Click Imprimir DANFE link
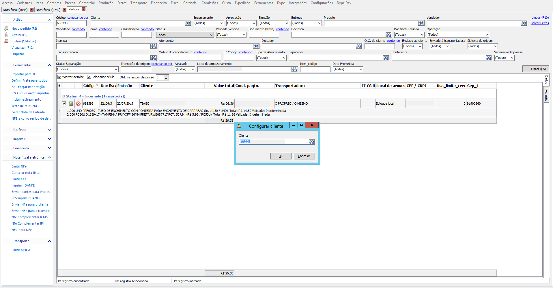Image resolution: width=553 pixels, height=288 pixels. (x=23, y=185)
